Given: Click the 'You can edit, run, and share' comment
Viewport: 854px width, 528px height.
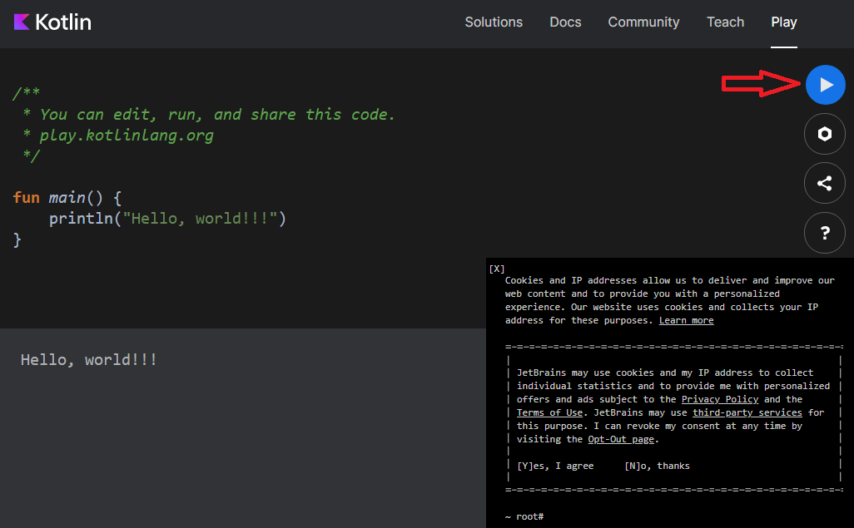Looking at the screenshot, I should tap(209, 115).
